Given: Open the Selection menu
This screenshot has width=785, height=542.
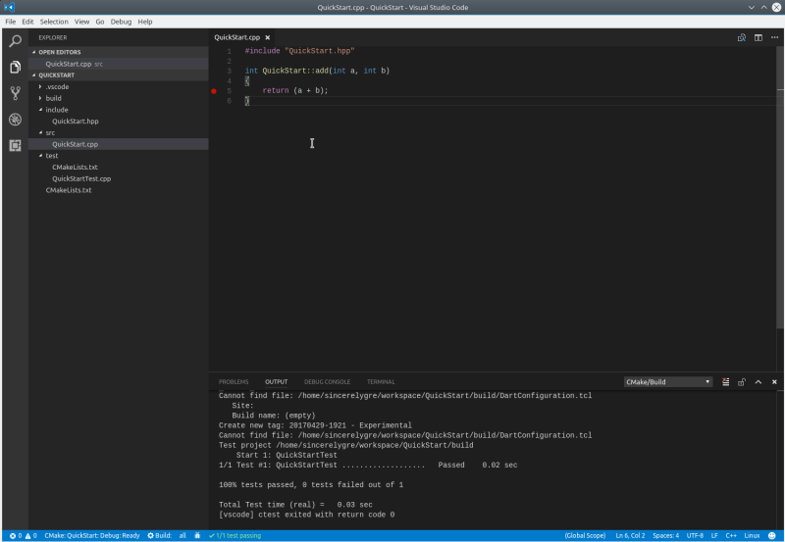Looking at the screenshot, I should (54, 22).
